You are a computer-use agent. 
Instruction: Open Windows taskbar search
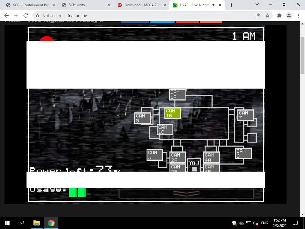(x=21, y=223)
